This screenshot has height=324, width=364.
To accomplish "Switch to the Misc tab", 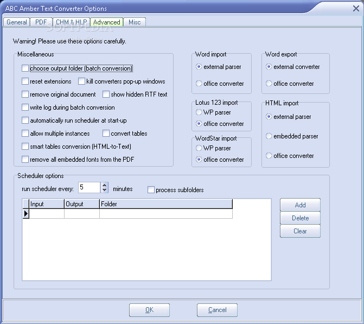I will [135, 22].
